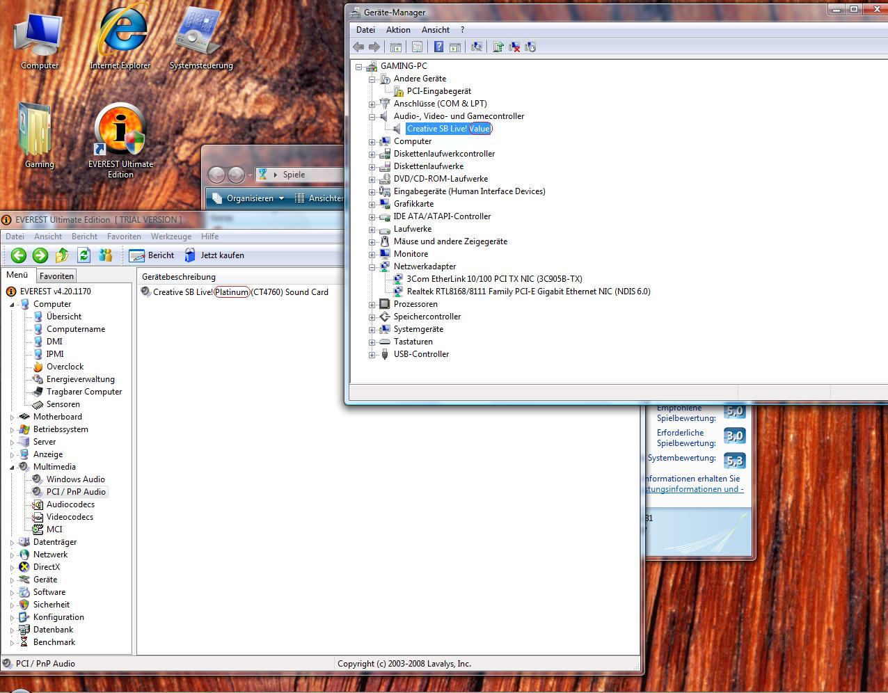Open Hilfe menu in EVEREST

[209, 237]
